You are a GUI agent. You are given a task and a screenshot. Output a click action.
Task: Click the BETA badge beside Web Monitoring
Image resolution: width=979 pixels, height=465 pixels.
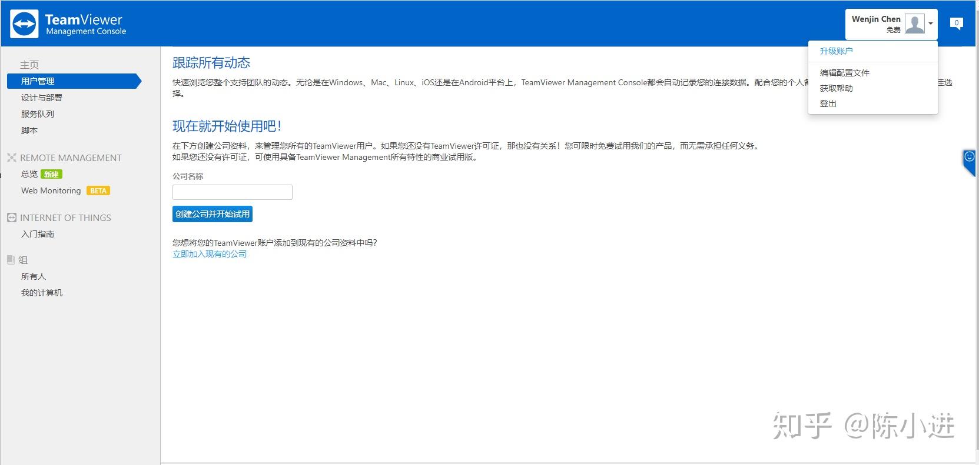pos(98,190)
